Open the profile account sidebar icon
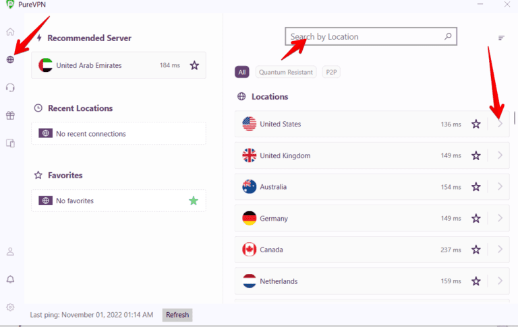This screenshot has height=327, width=518. pos(10,252)
